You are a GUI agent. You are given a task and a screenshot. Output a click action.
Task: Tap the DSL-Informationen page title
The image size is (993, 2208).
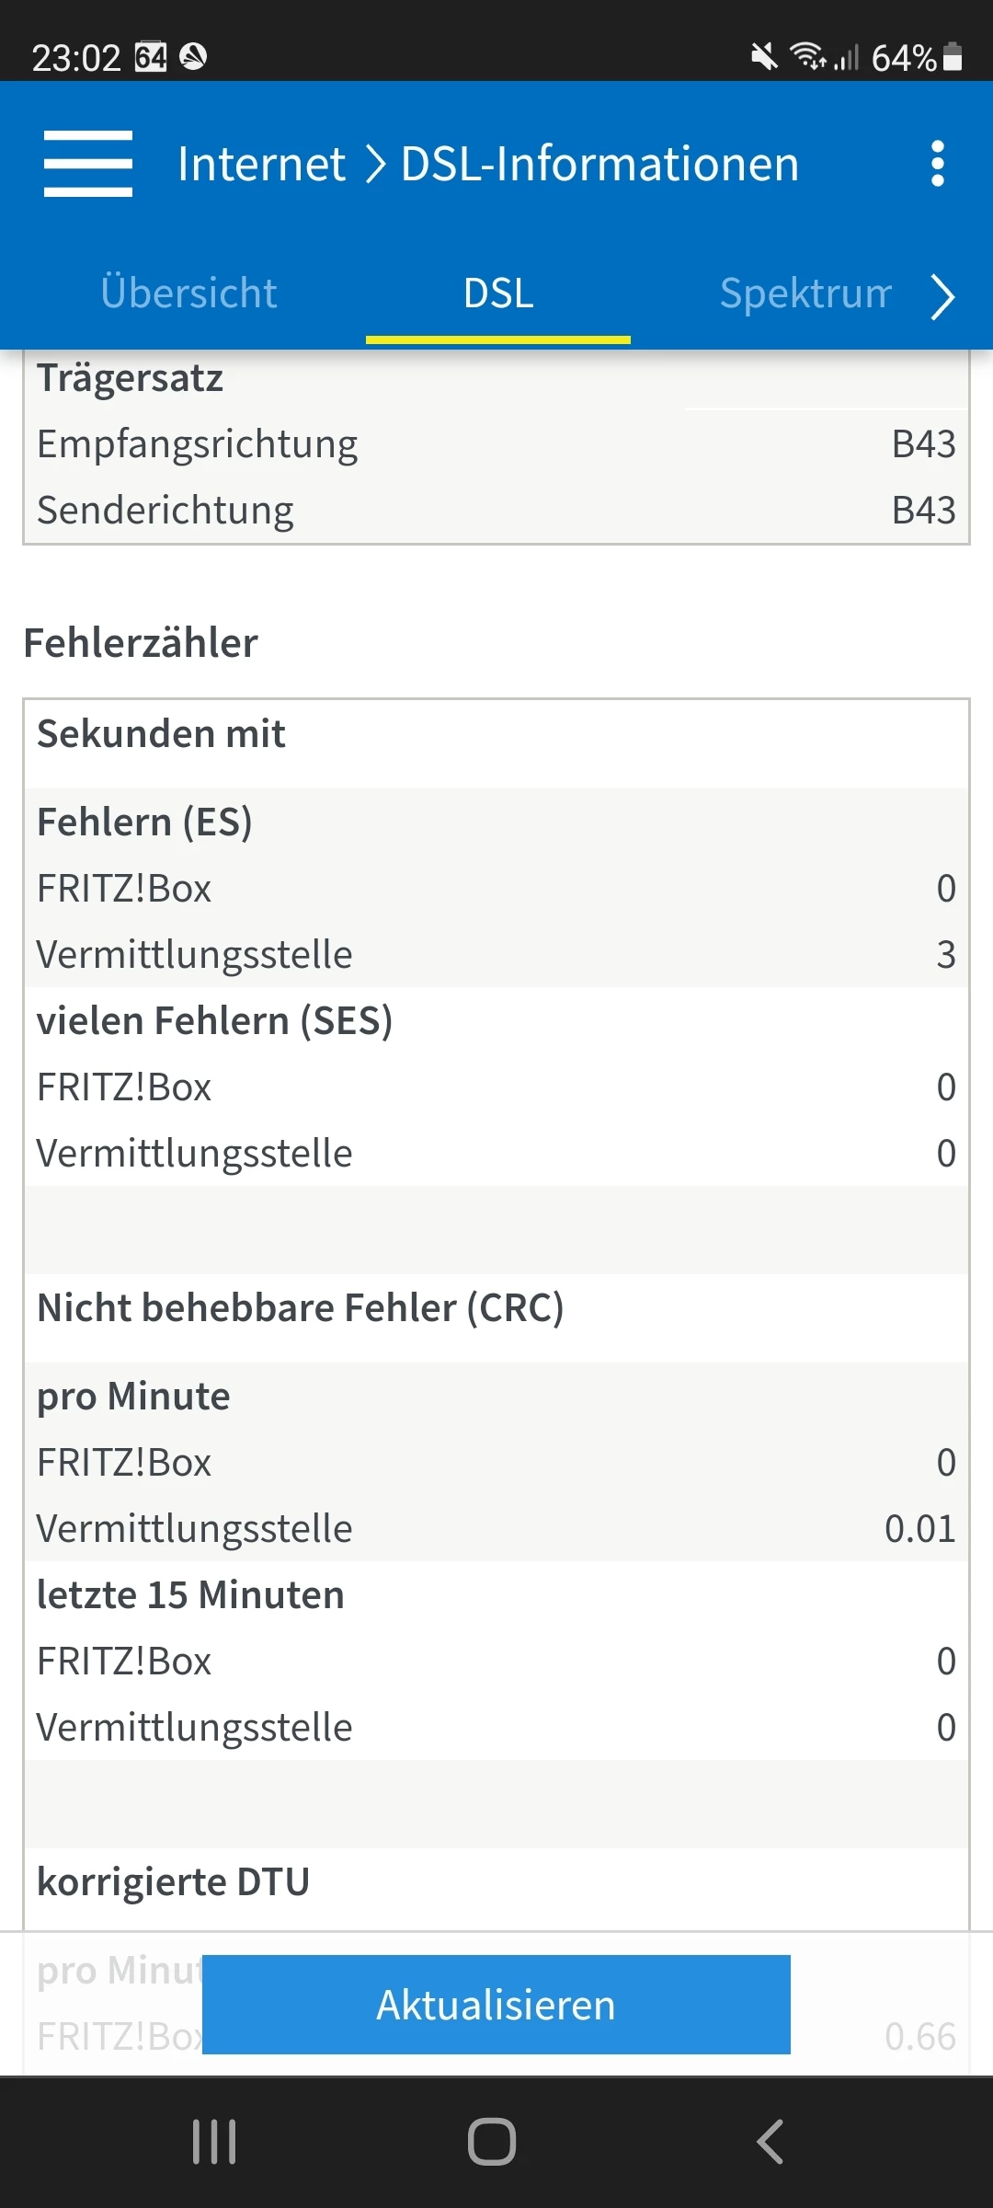click(x=599, y=165)
